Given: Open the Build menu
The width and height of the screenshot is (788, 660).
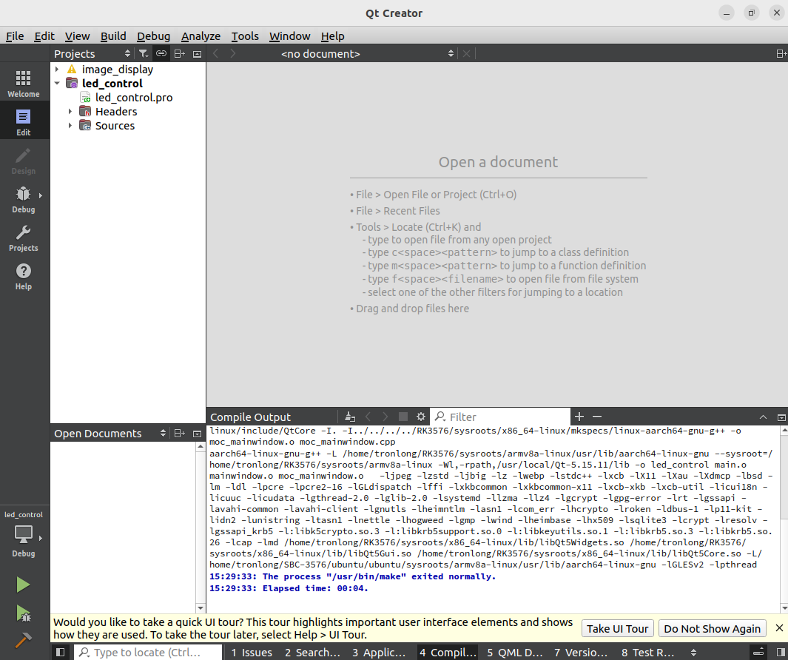Looking at the screenshot, I should pyautogui.click(x=113, y=36).
